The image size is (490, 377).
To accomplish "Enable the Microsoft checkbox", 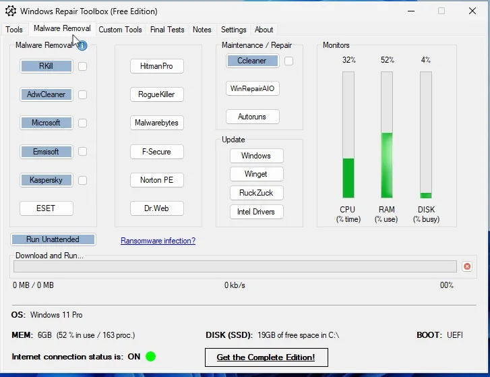I will point(82,123).
